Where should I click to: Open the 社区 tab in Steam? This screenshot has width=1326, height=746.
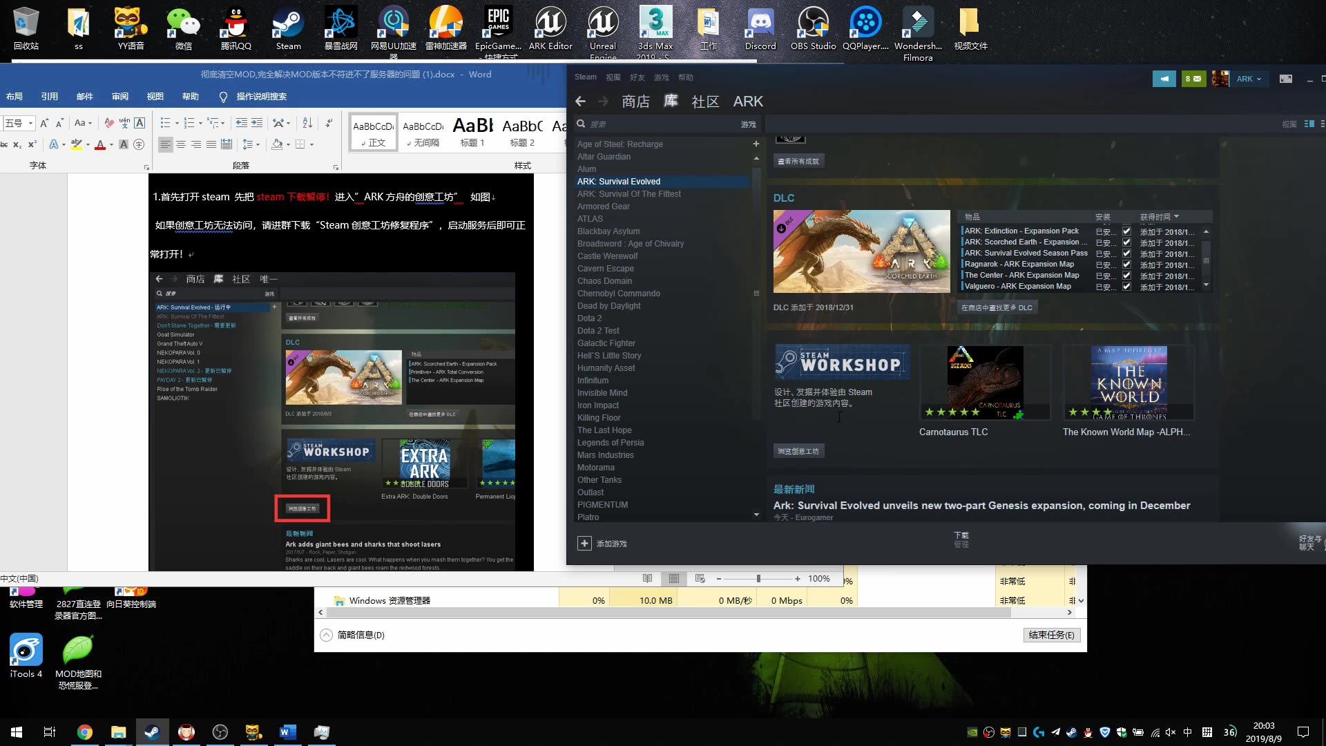click(705, 102)
